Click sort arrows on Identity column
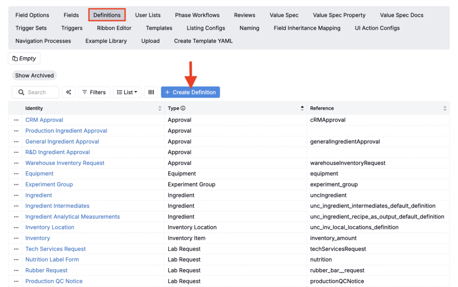Image resolution: width=458 pixels, height=287 pixels. [160, 108]
